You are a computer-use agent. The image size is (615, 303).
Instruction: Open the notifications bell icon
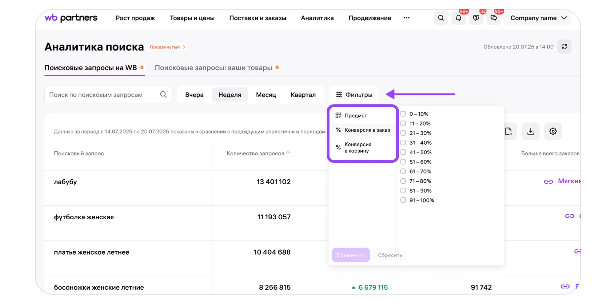coord(458,18)
